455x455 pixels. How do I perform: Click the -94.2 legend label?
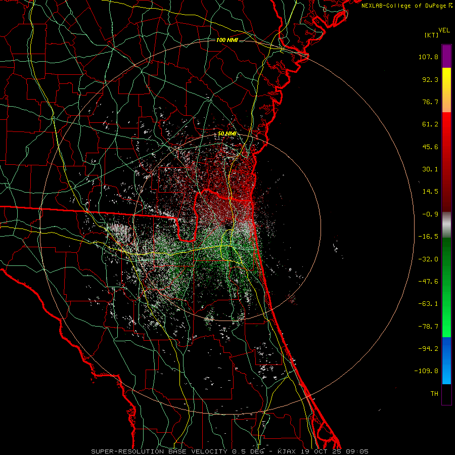pyautogui.click(x=428, y=348)
